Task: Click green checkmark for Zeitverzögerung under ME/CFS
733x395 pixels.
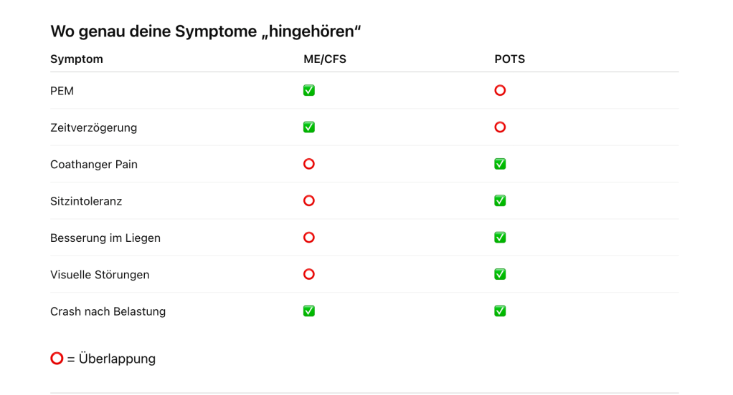Action: tap(309, 127)
